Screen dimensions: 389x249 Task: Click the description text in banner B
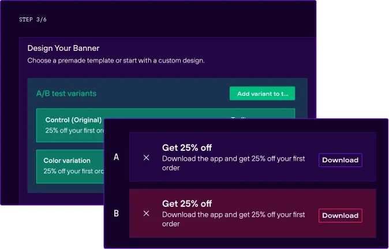click(233, 219)
